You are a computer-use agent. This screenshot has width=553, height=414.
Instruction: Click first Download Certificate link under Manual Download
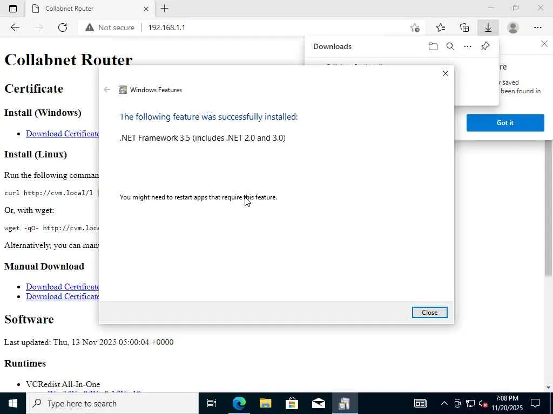63,287
